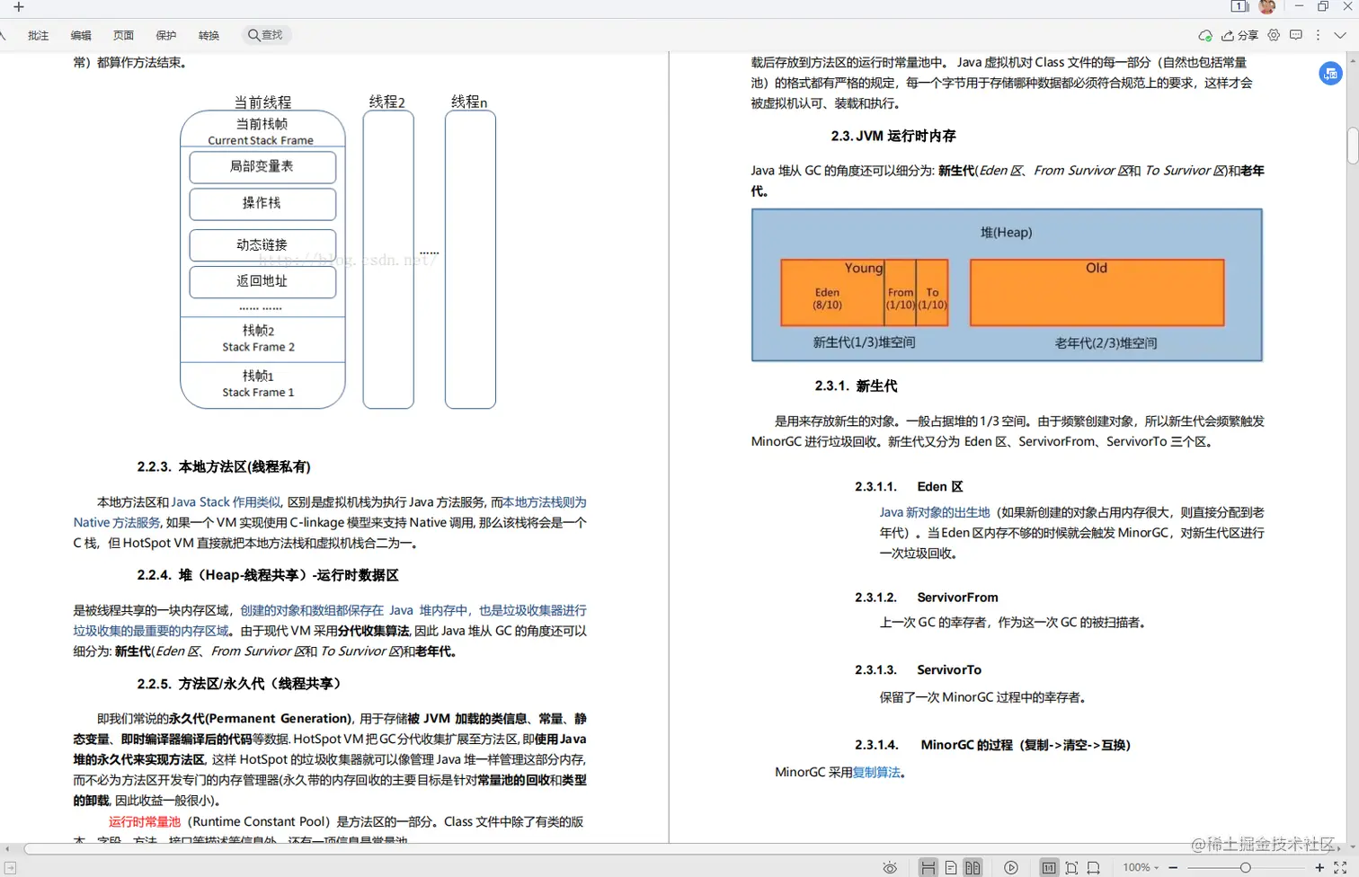The height and width of the screenshot is (877, 1359).
Task: Enter fullscreen via the status bar icon
Action: pos(1340,867)
